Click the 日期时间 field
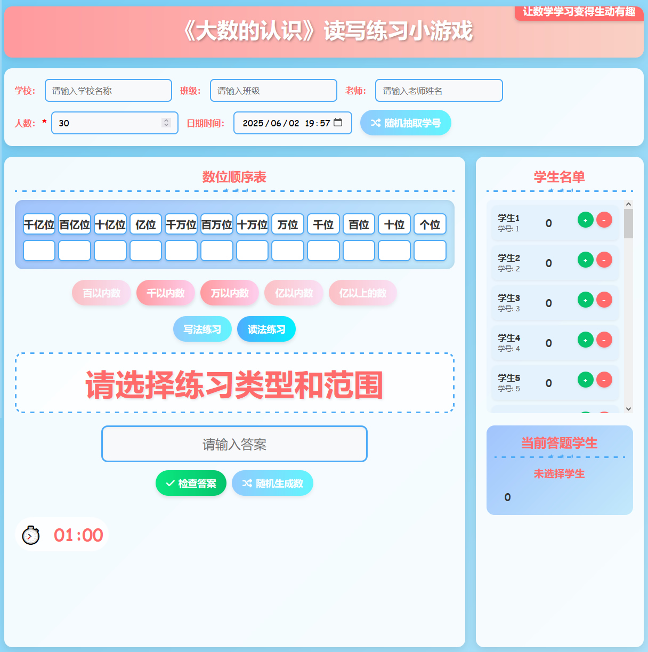Screen dimensions: 648x652 pos(293,123)
